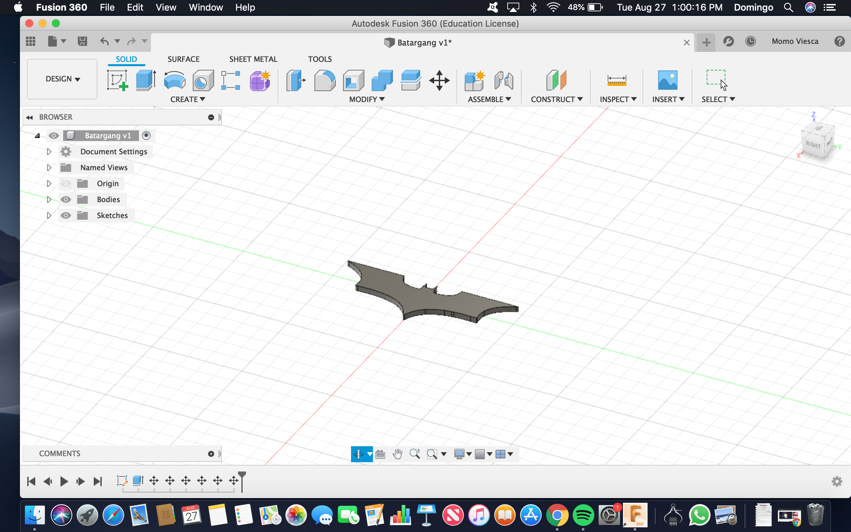Click the New Component icon

click(474, 80)
